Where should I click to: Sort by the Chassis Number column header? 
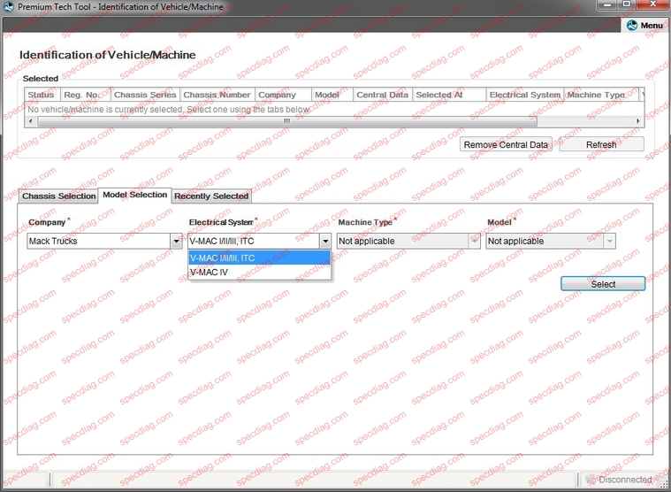[x=217, y=95]
